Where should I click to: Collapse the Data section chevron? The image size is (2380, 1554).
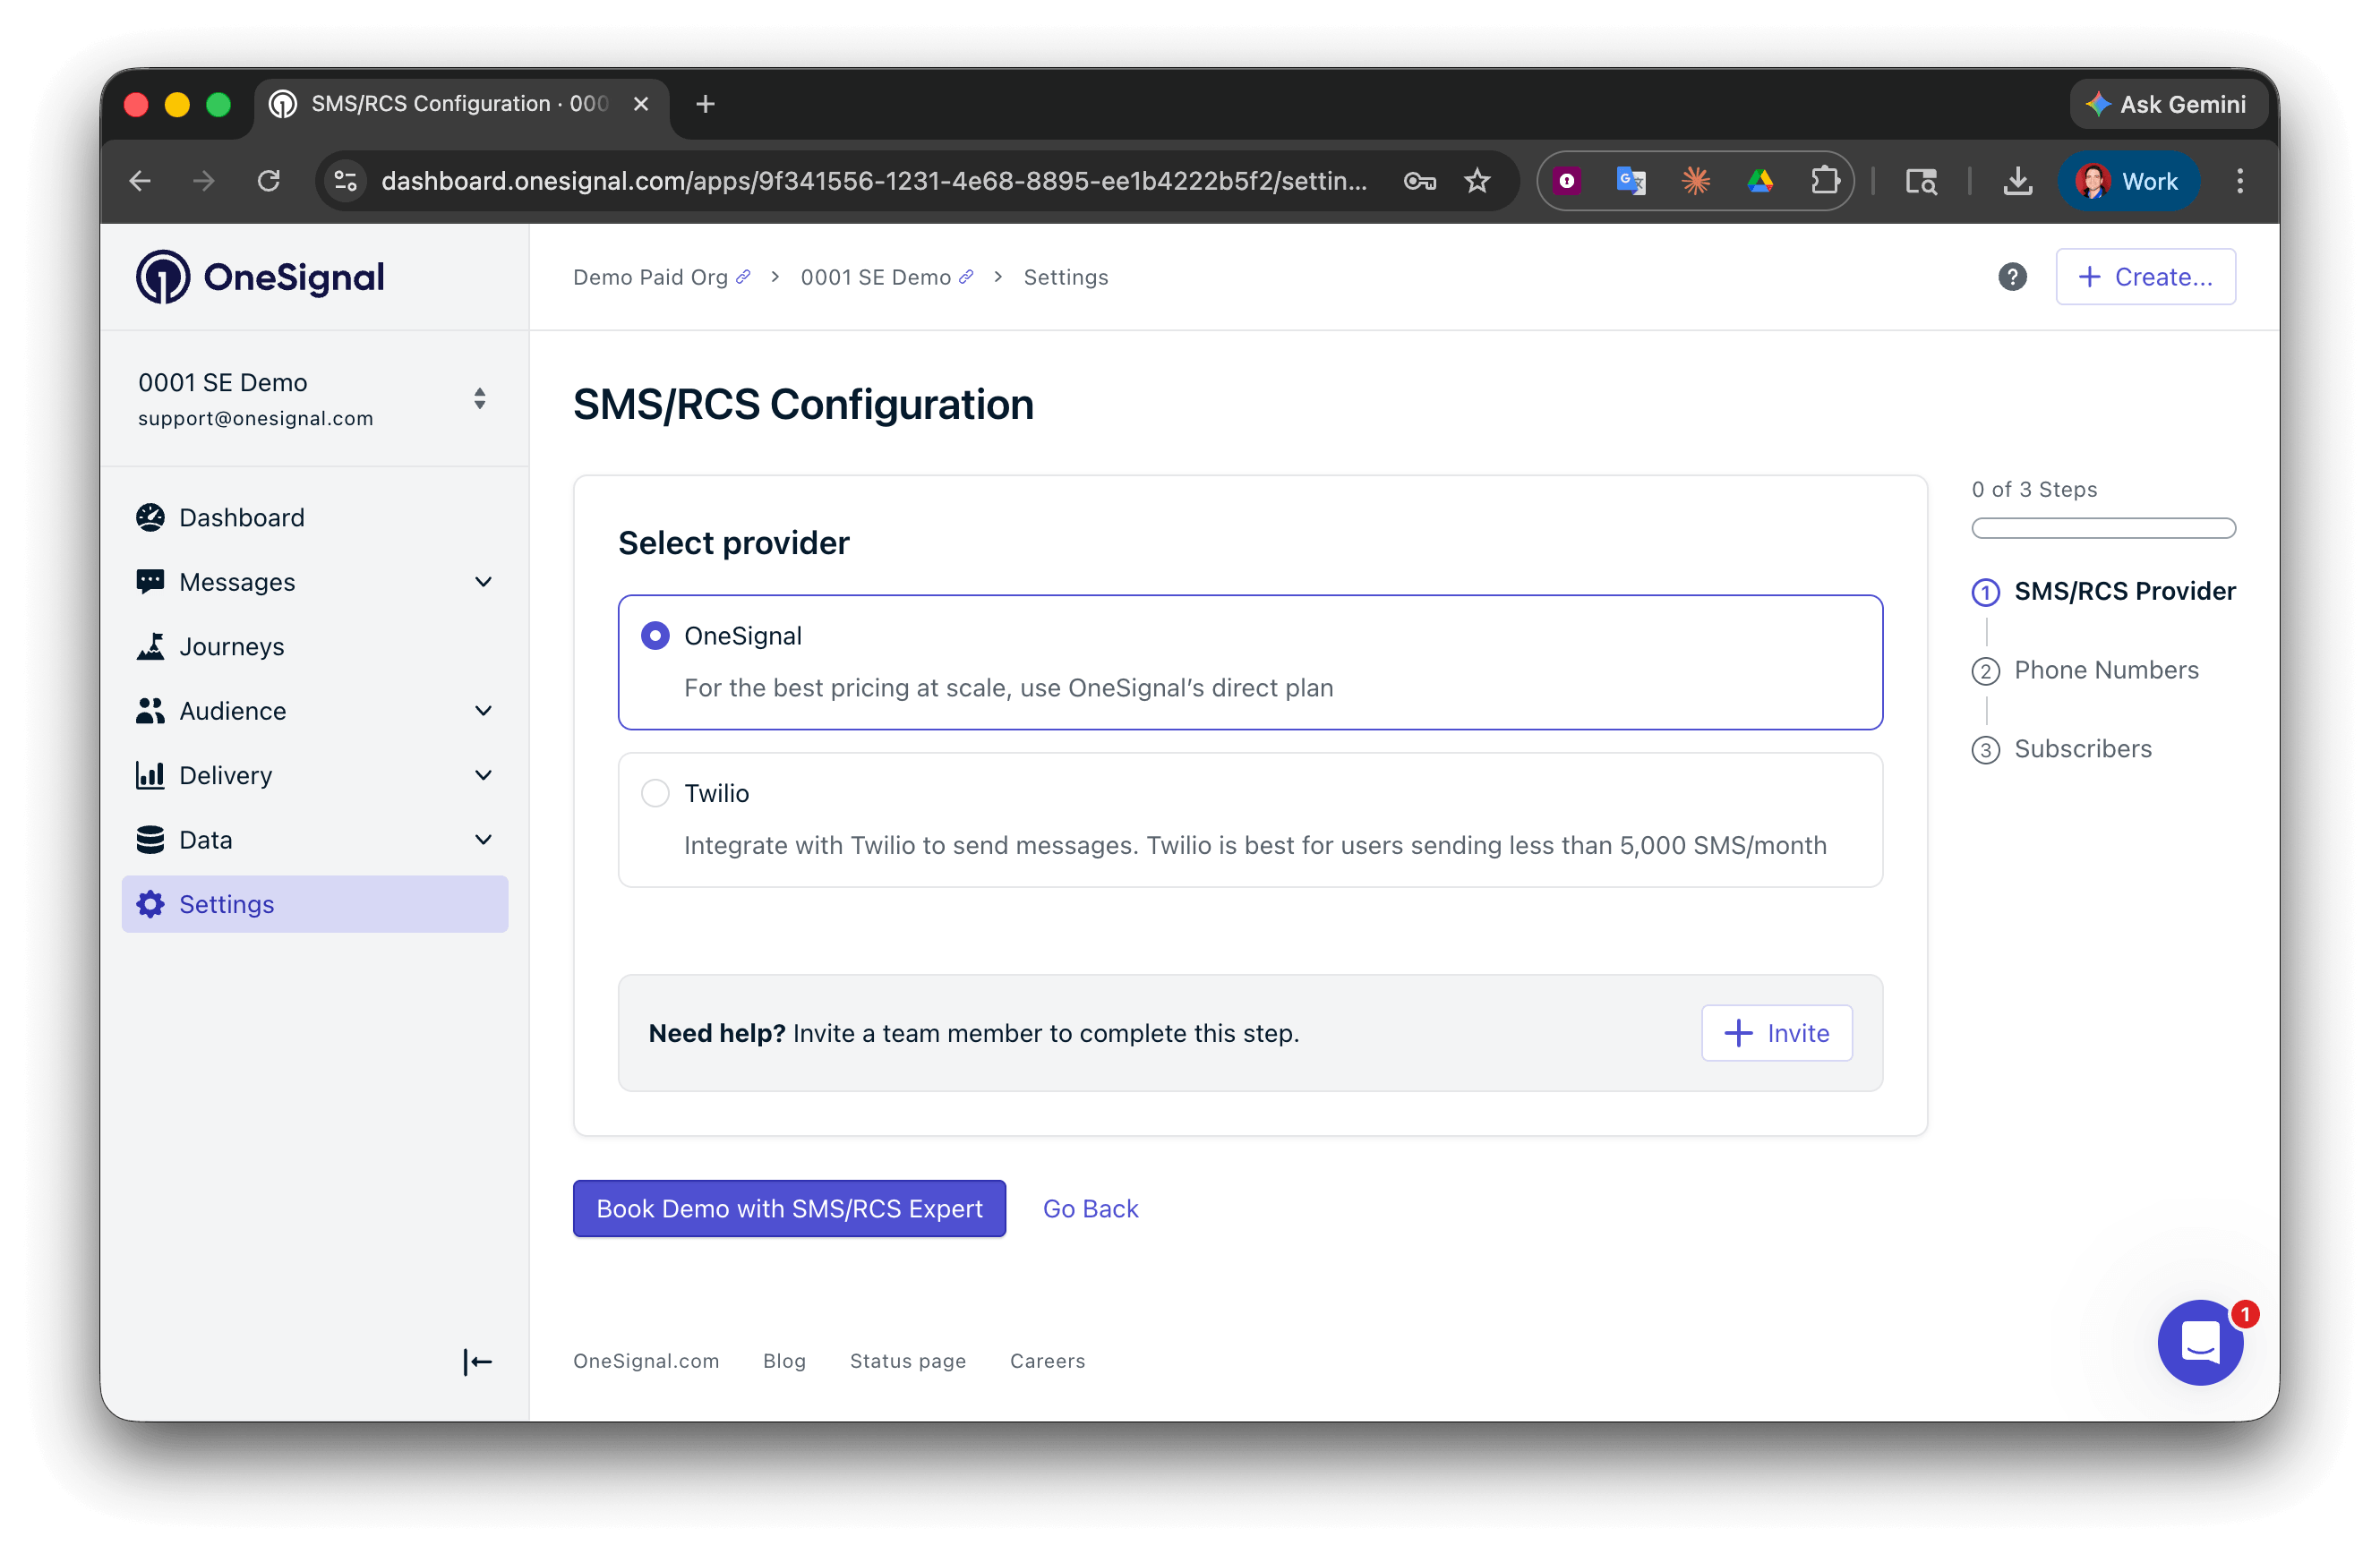(x=484, y=839)
